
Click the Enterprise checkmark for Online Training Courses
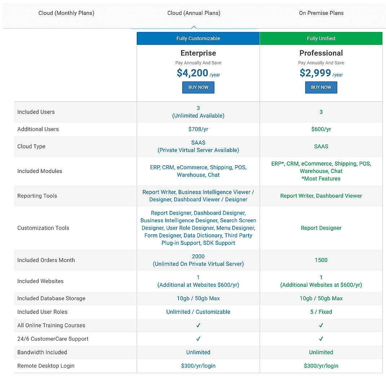(198, 325)
